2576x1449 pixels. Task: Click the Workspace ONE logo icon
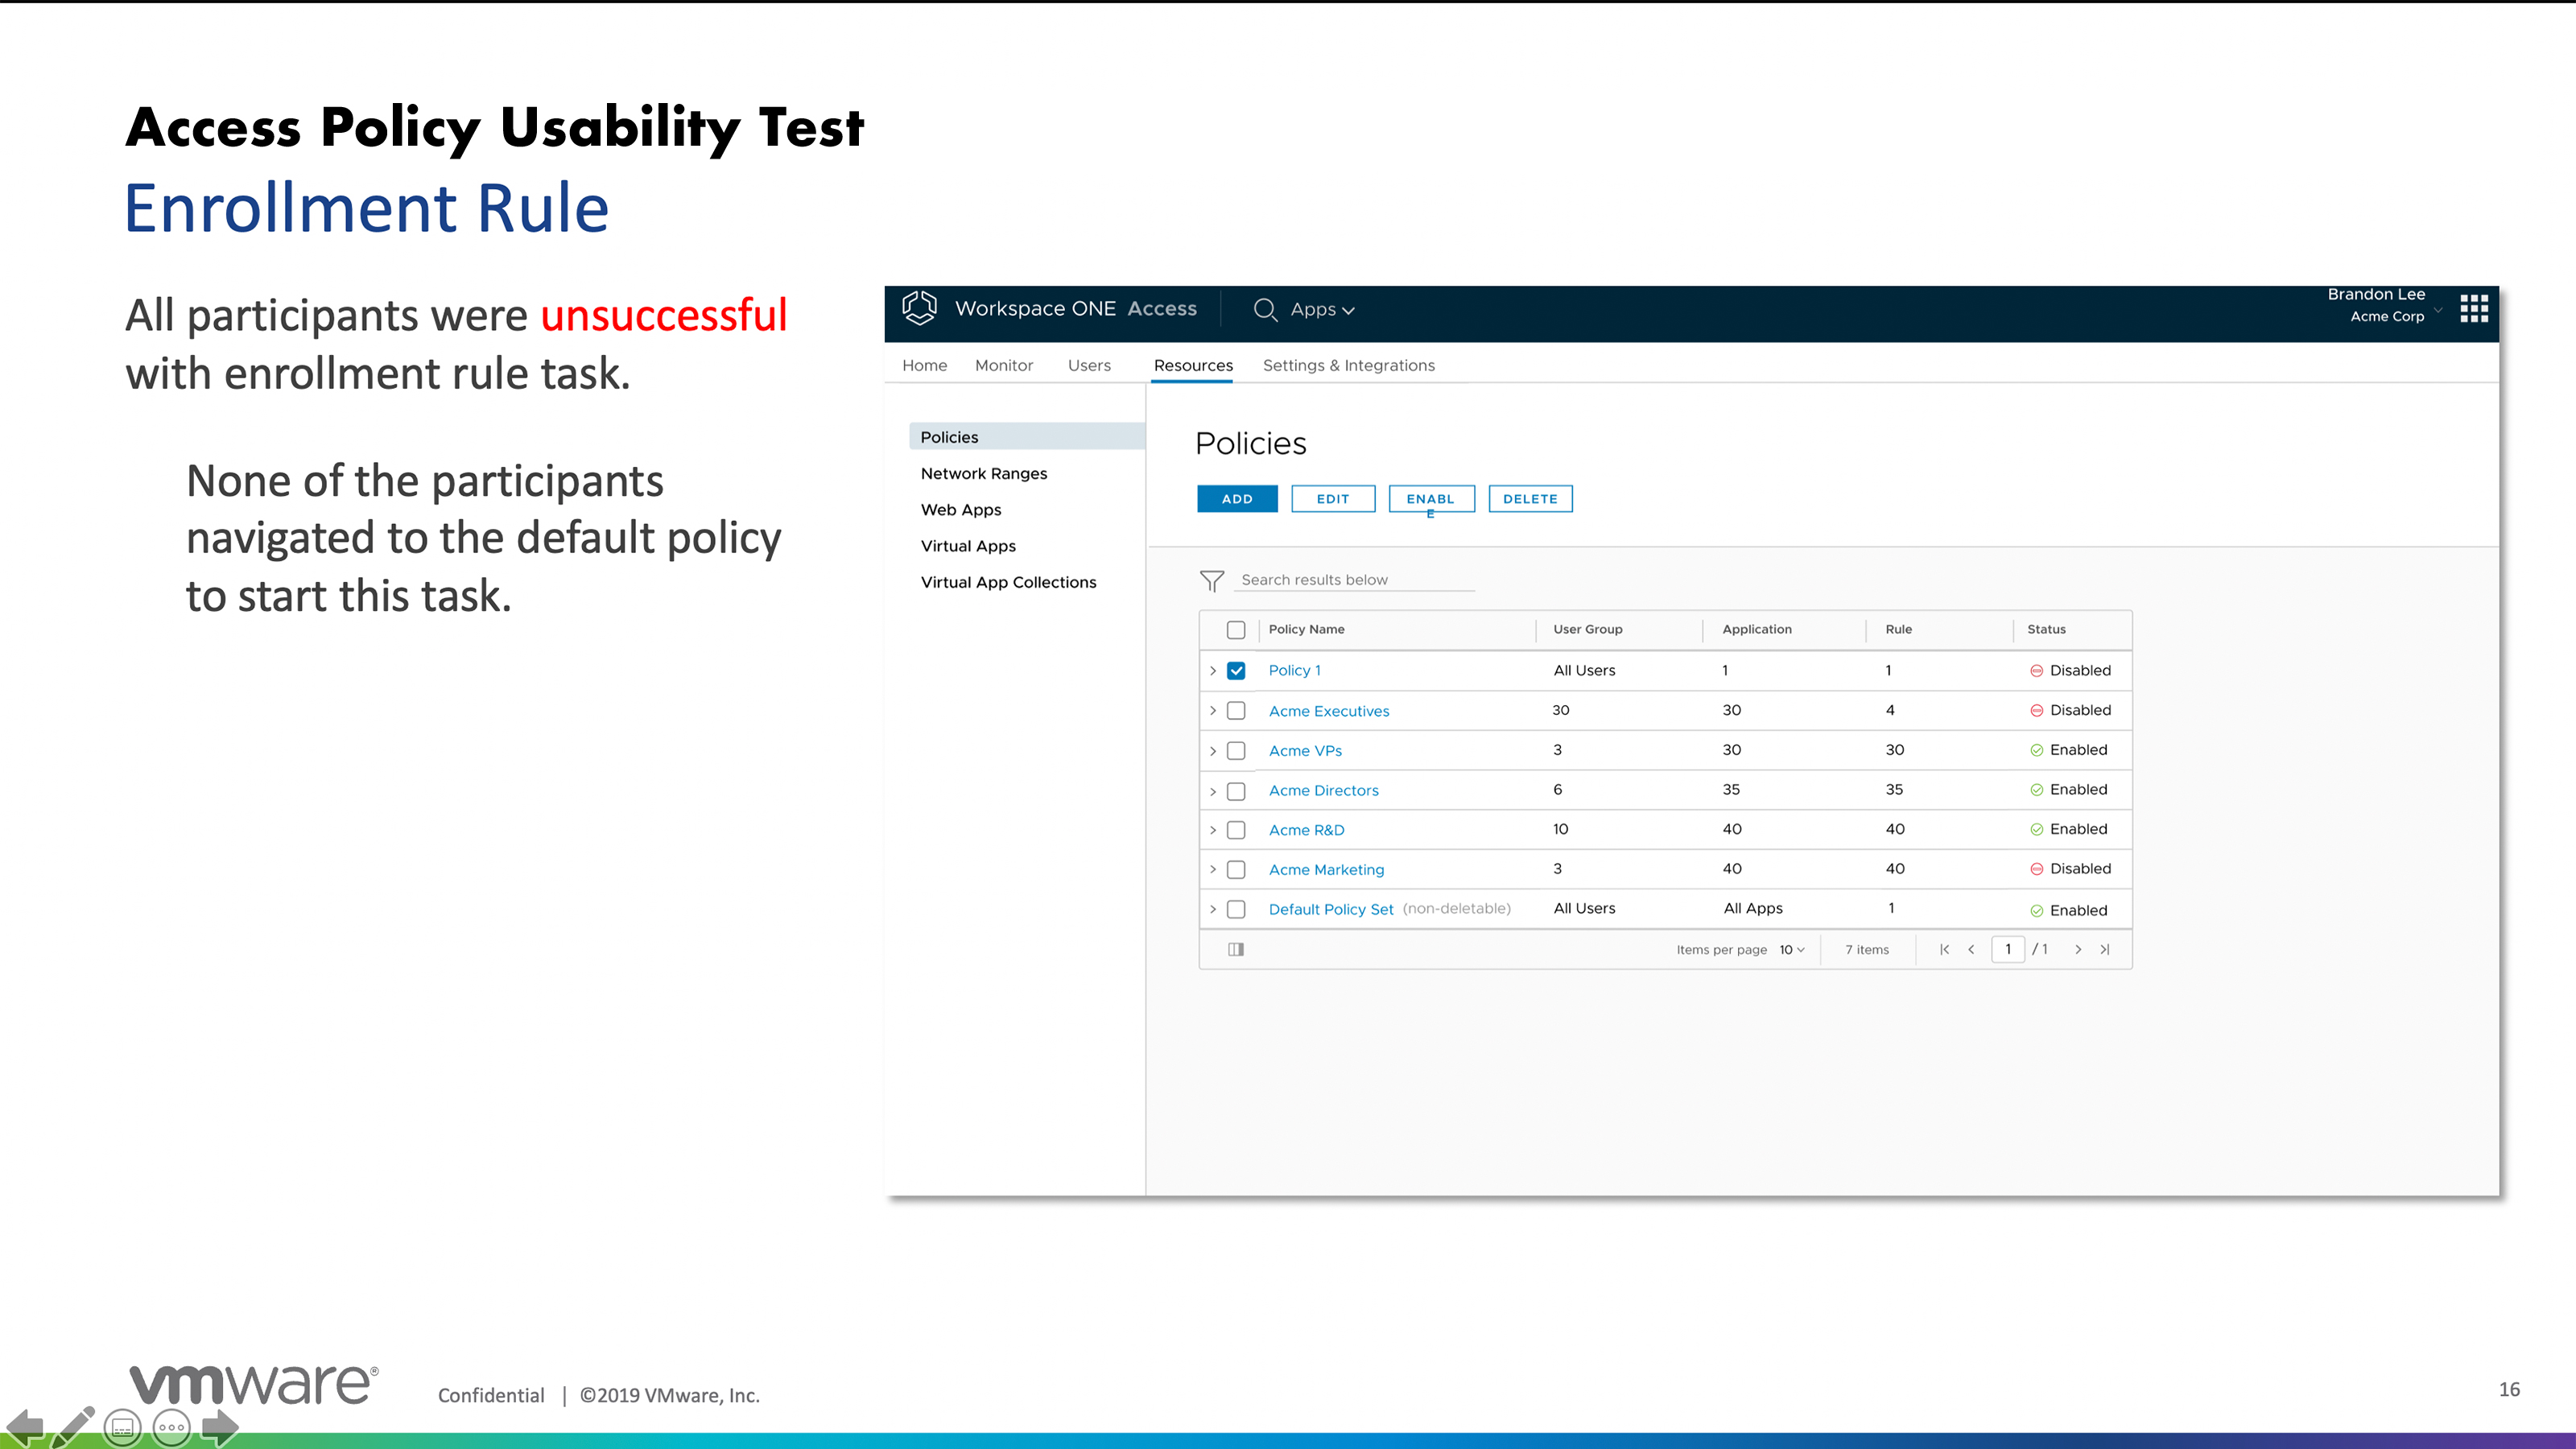point(919,308)
